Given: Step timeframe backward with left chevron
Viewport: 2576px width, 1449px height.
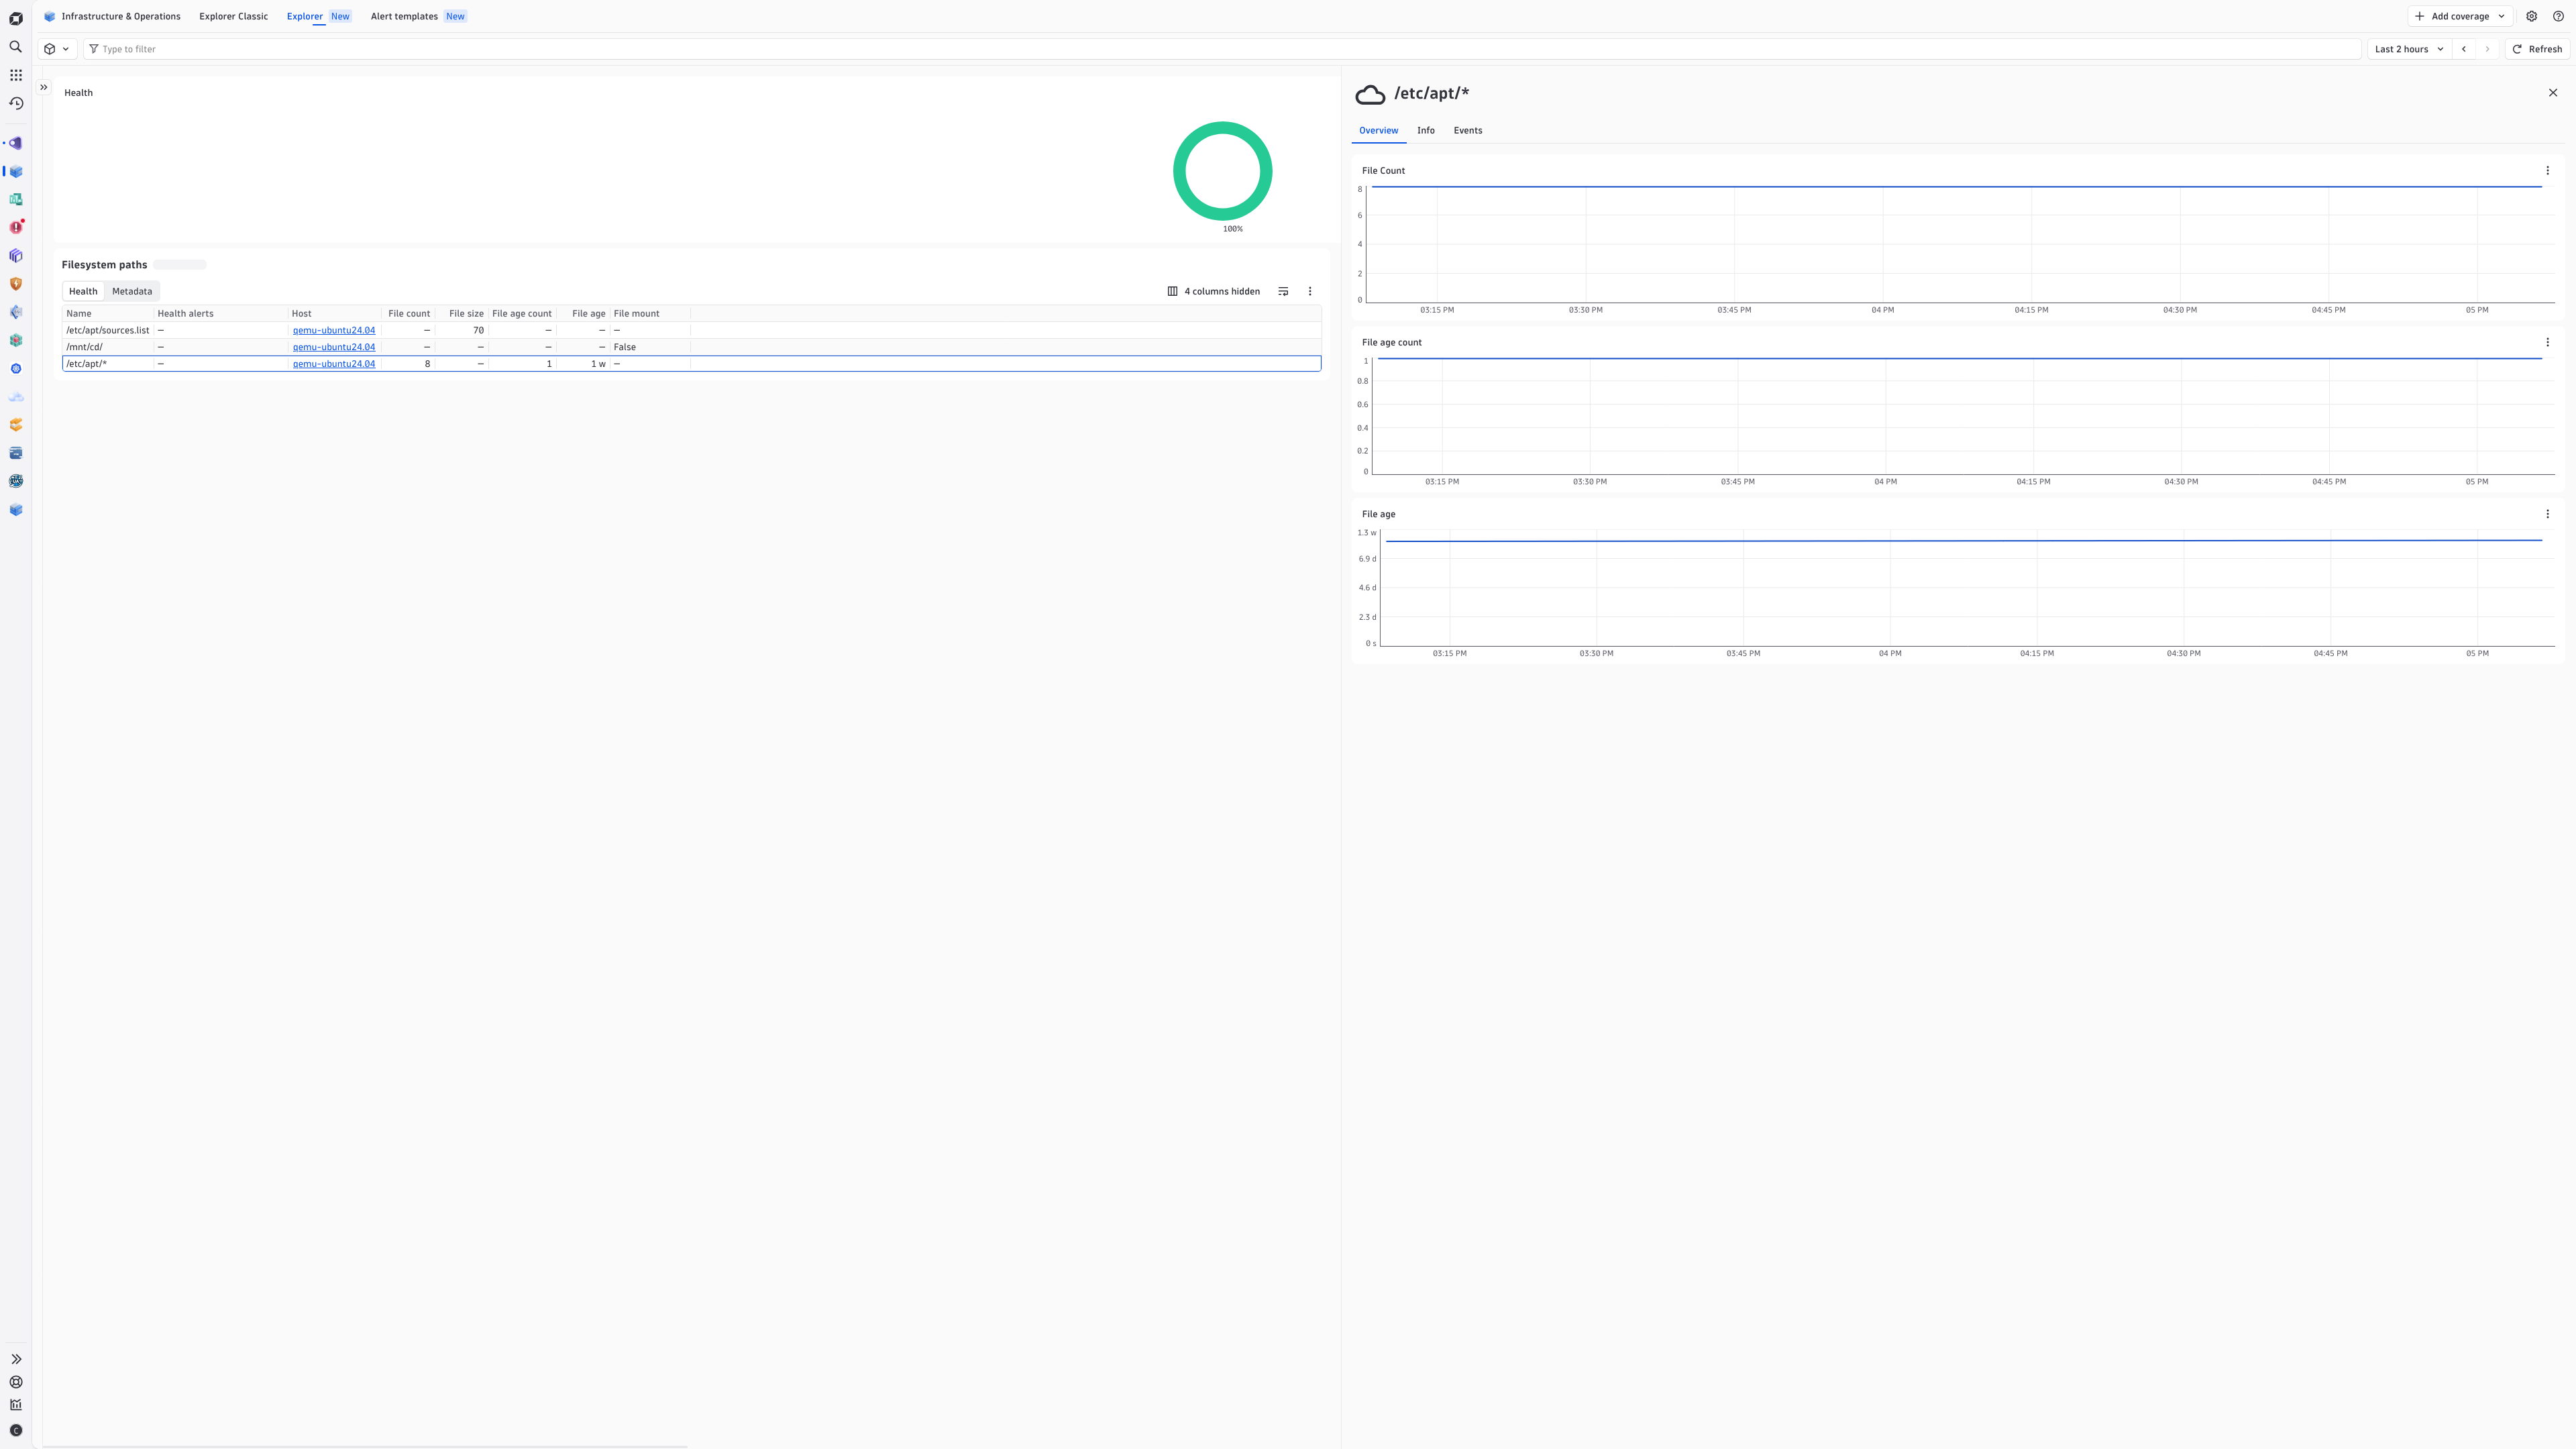Looking at the screenshot, I should point(2464,49).
